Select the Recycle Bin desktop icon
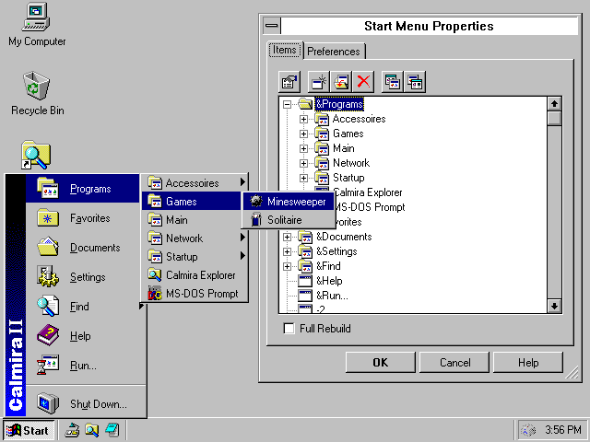 36,86
